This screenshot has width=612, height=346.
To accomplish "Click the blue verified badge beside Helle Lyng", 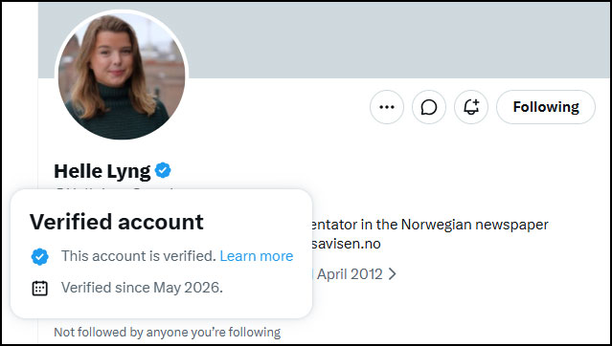I will 163,171.
